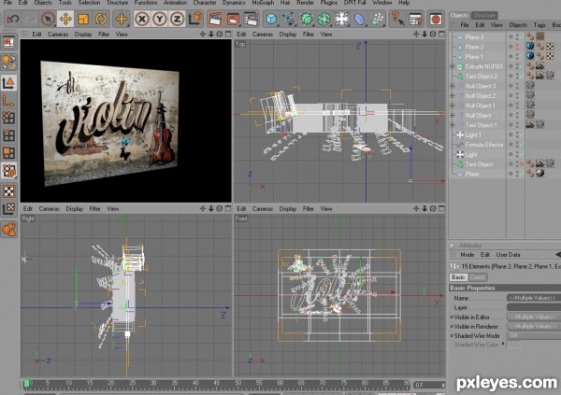
Task: Open the MoGraph menu
Action: [x=263, y=3]
